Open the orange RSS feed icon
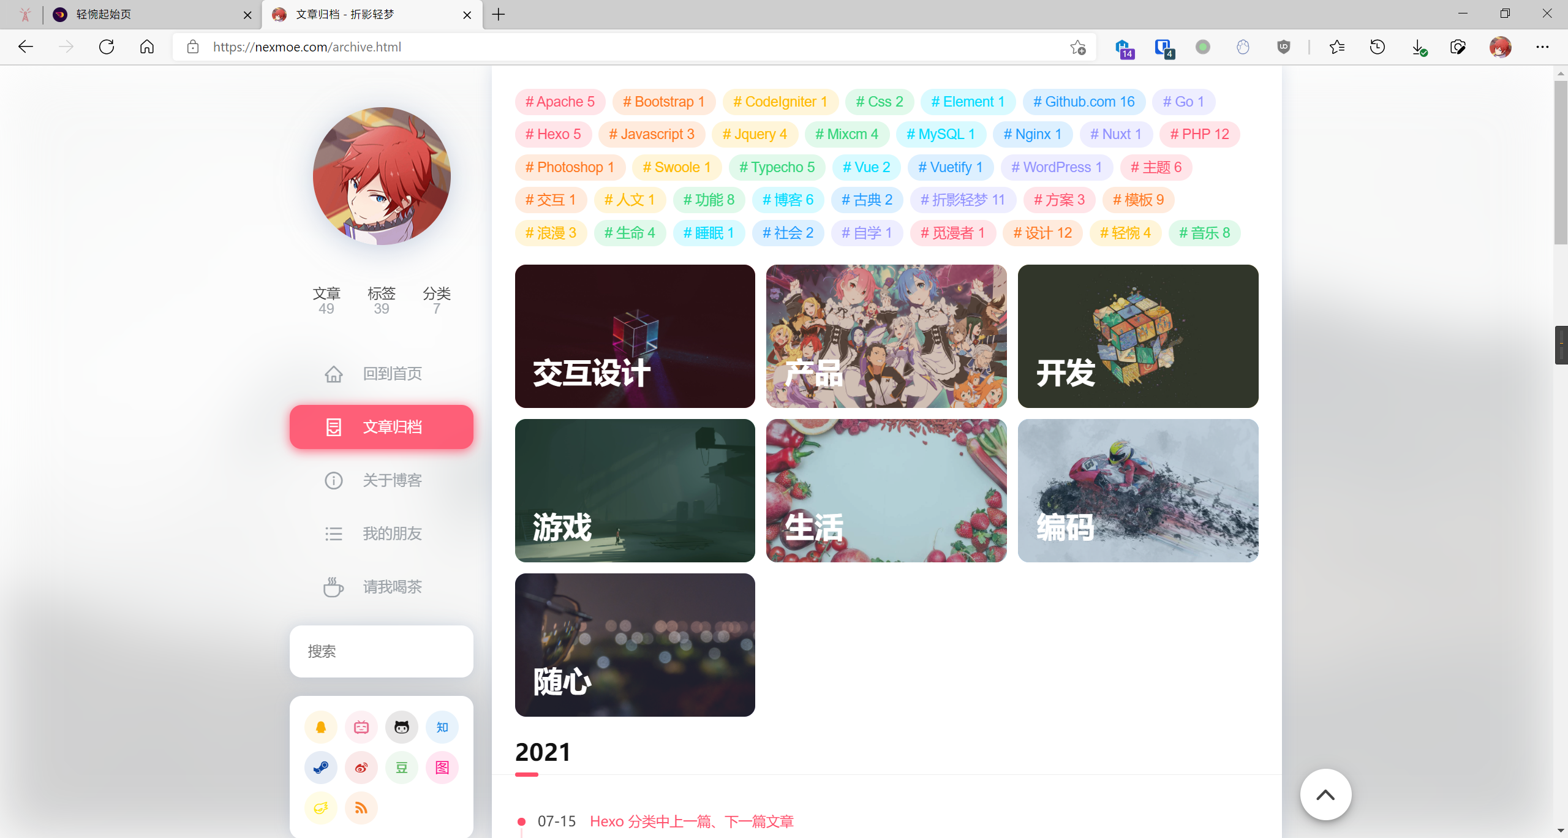The width and height of the screenshot is (1568, 838). coord(361,808)
